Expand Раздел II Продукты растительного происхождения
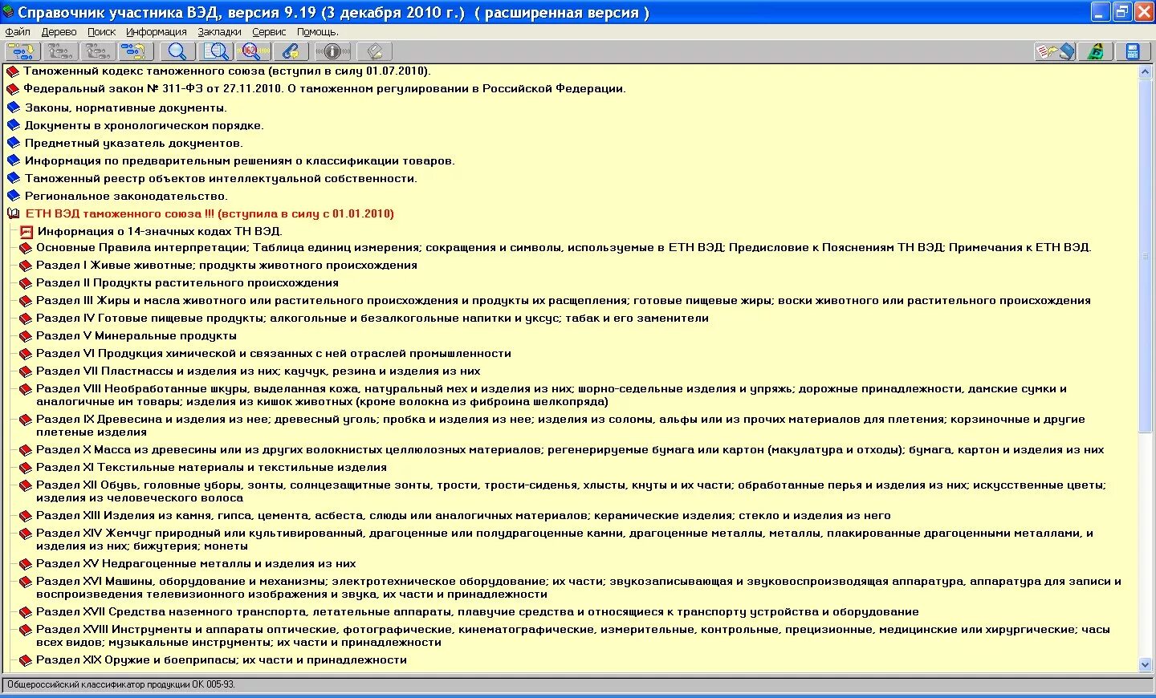1156x698 pixels. (x=187, y=283)
